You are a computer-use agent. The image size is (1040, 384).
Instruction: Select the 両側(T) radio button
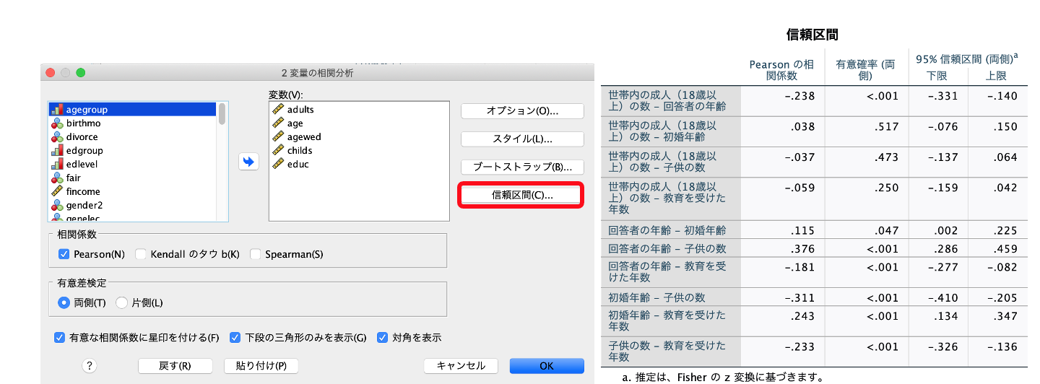pos(64,302)
